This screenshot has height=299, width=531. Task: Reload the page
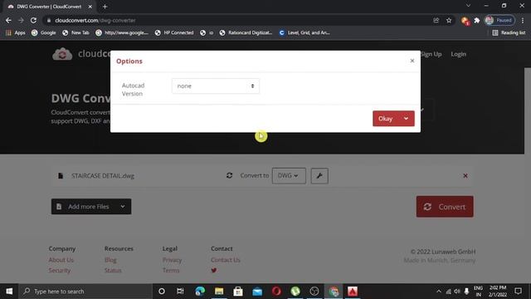(x=33, y=20)
